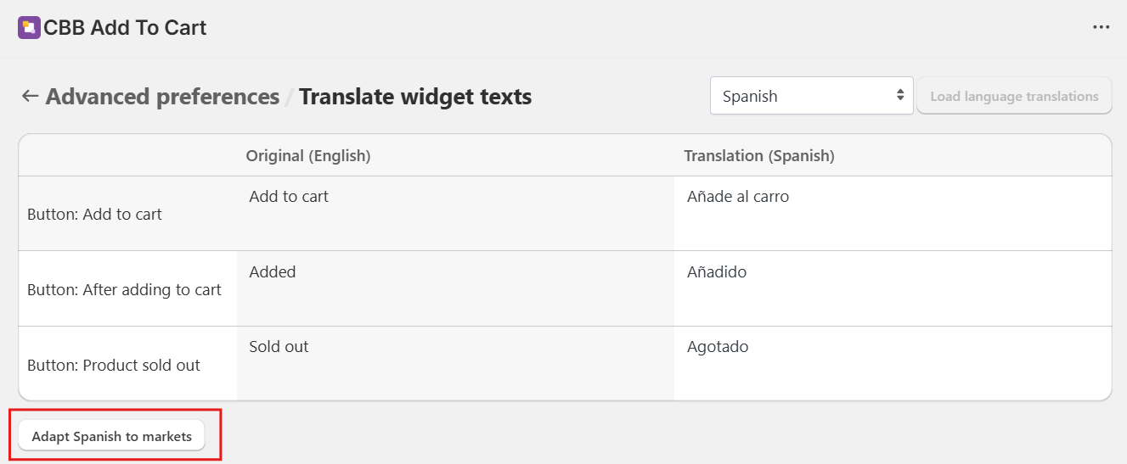The image size is (1127, 464).
Task: Go to Advanced preferences breadcrumb
Action: (x=162, y=97)
